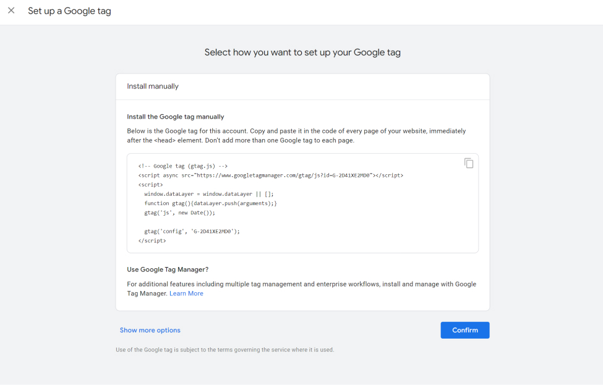Image resolution: width=603 pixels, height=385 pixels.
Task: Copy the Google tag code snippet
Action: pyautogui.click(x=468, y=163)
